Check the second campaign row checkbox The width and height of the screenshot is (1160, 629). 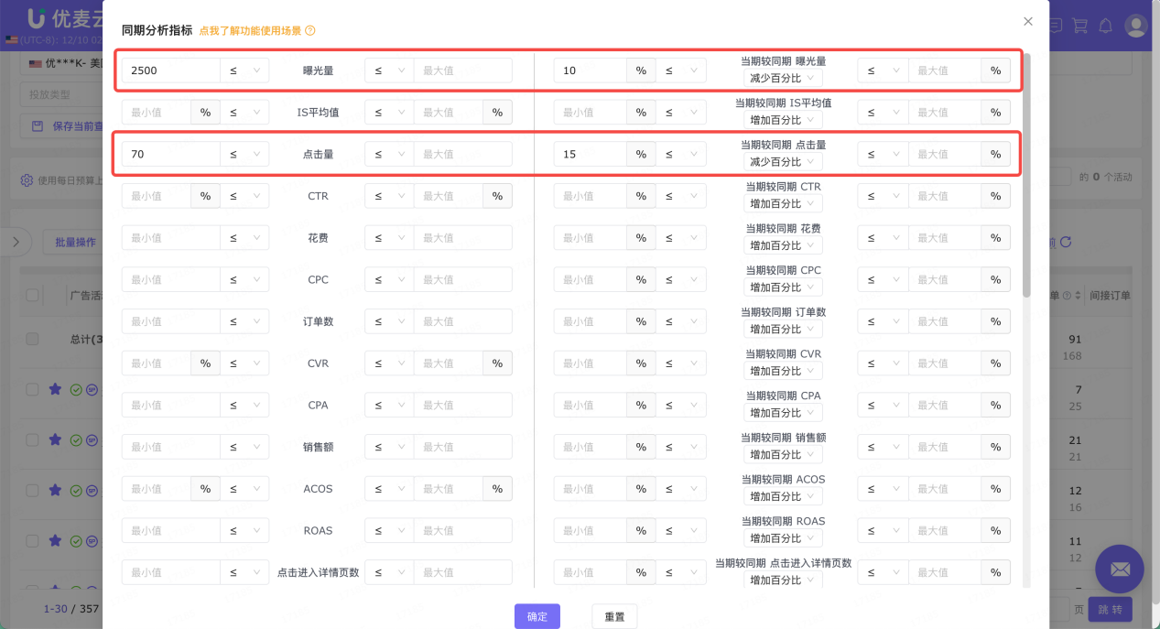32,439
